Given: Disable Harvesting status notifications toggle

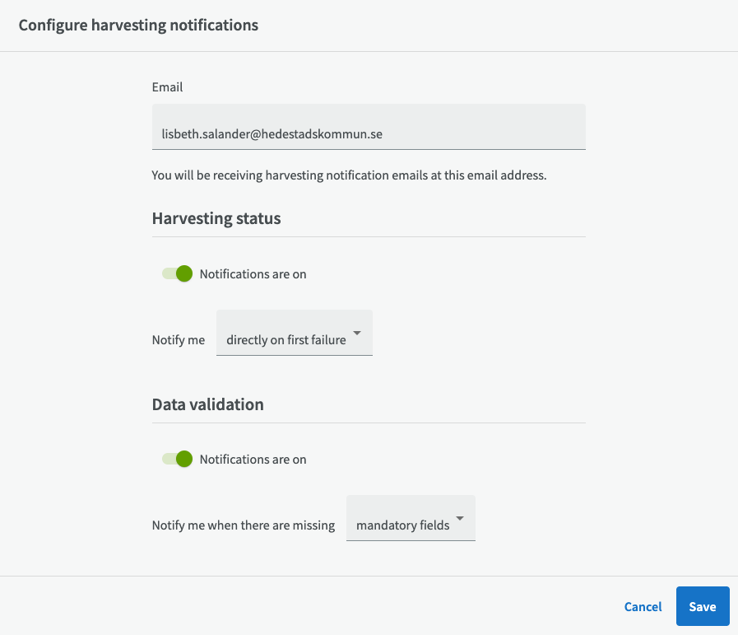Looking at the screenshot, I should (x=178, y=273).
